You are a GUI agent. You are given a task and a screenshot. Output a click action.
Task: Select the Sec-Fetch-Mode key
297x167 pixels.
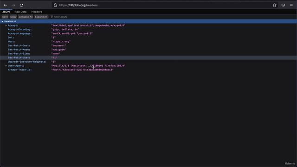point(19,50)
